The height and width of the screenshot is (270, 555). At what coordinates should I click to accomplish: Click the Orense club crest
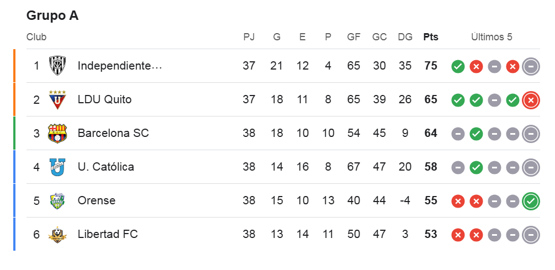(x=57, y=201)
